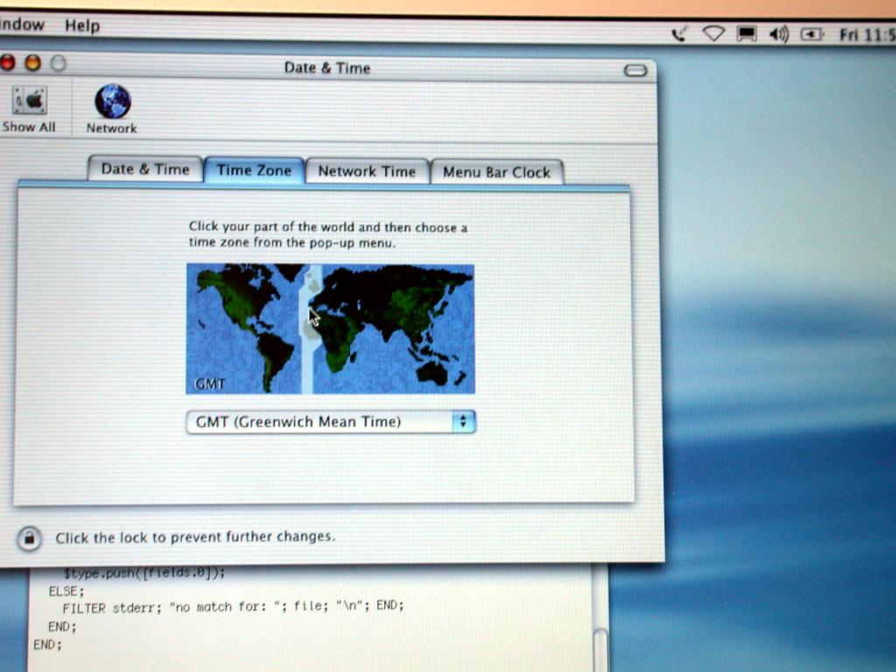Click the menu bar clock
The height and width of the screenshot is (672, 896).
(866, 35)
